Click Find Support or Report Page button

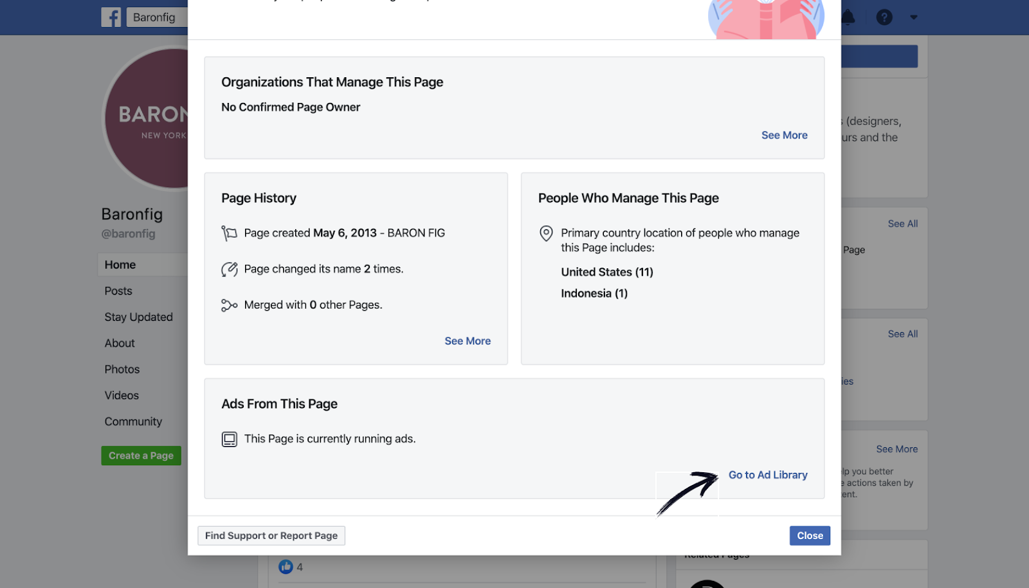click(271, 535)
